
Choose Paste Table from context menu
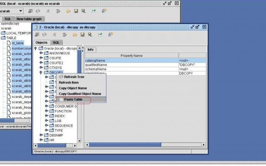[81, 100]
